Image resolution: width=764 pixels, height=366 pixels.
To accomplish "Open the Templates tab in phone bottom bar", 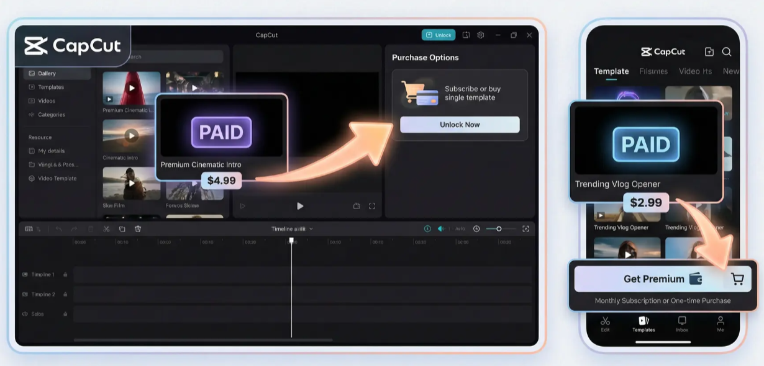I will 643,324.
